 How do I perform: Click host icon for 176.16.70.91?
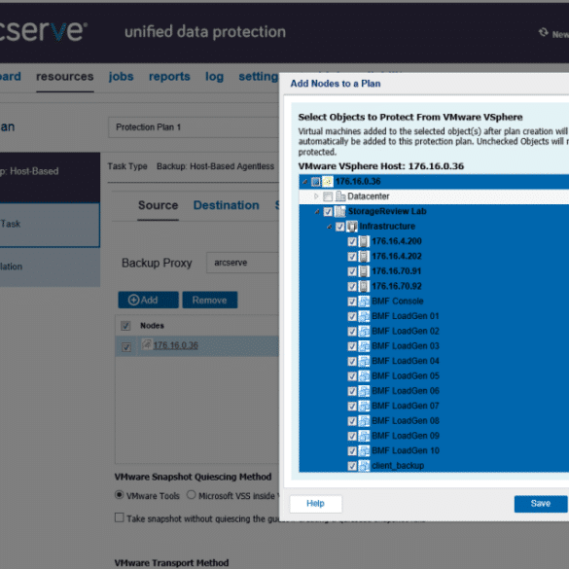(x=364, y=271)
